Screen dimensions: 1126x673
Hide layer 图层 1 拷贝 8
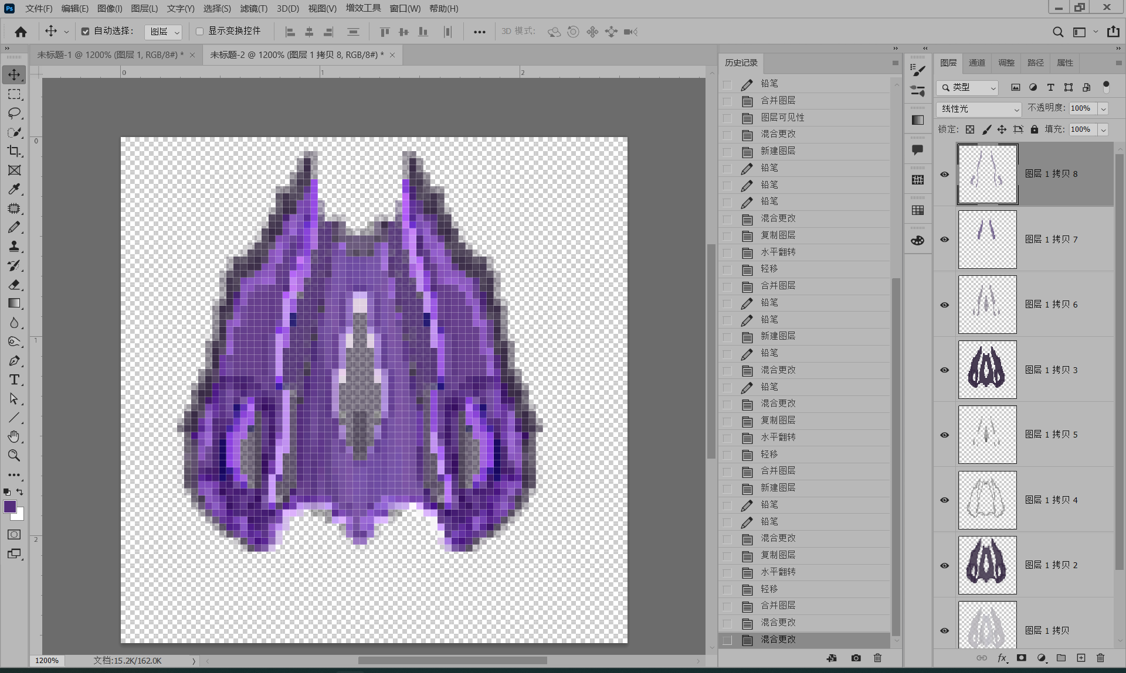point(944,174)
